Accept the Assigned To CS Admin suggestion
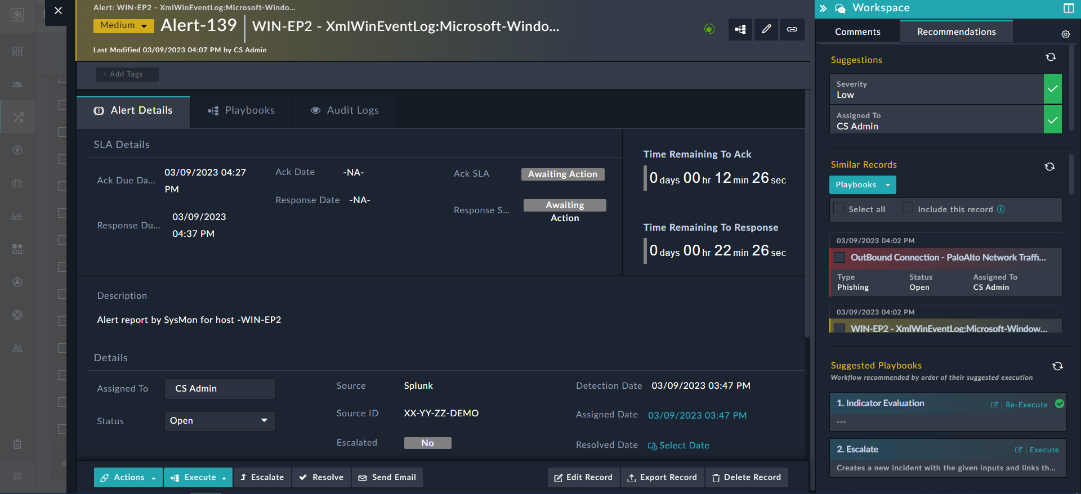The width and height of the screenshot is (1081, 494). (x=1052, y=120)
